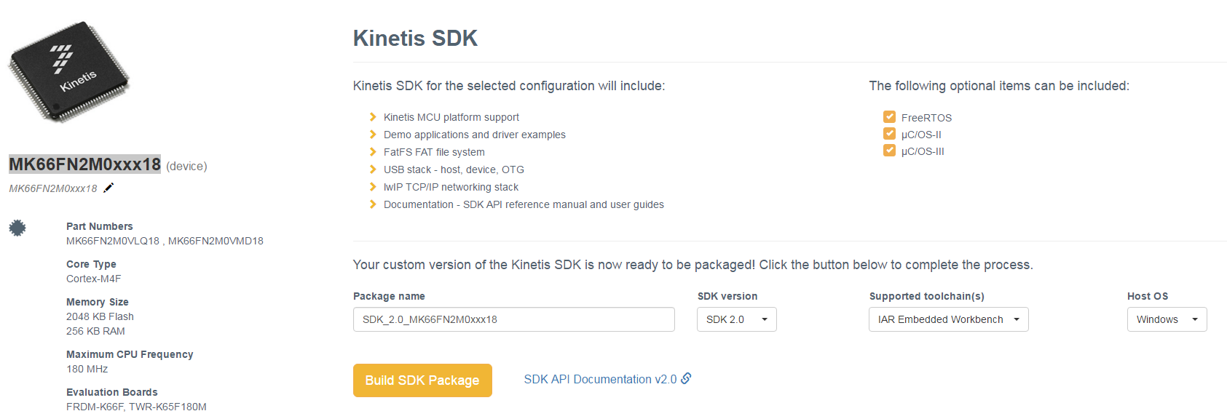This screenshot has width=1227, height=419.
Task: Click the Kinetis chip image
Action: pos(68,71)
